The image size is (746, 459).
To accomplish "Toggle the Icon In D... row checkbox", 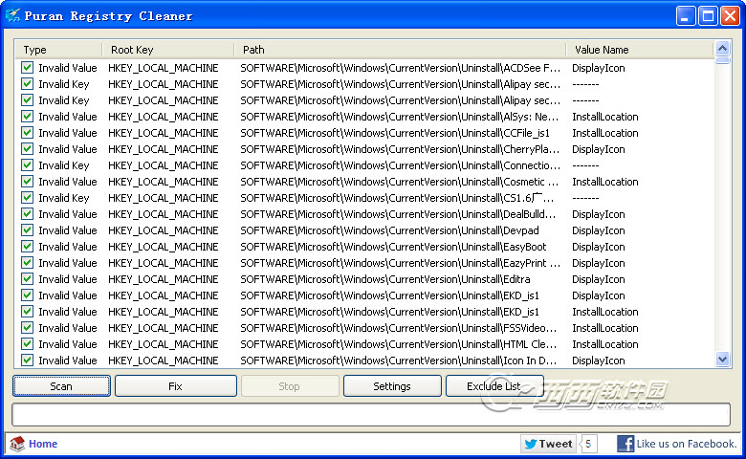I will [x=27, y=361].
